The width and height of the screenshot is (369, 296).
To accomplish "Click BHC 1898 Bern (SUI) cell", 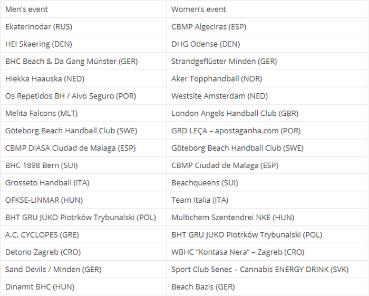I will pyautogui.click(x=41, y=165).
